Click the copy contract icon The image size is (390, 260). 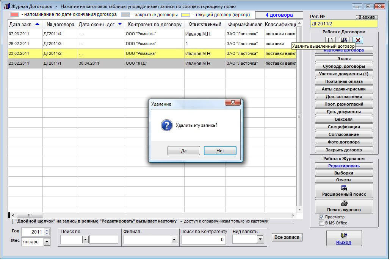[344, 40]
